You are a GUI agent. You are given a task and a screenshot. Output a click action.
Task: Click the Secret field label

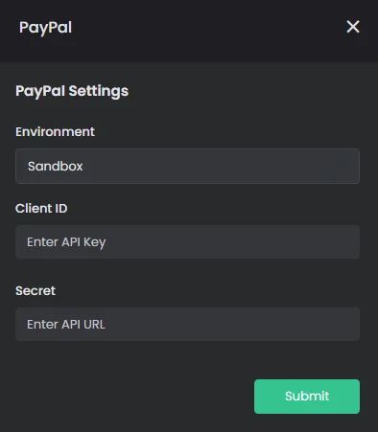35,290
